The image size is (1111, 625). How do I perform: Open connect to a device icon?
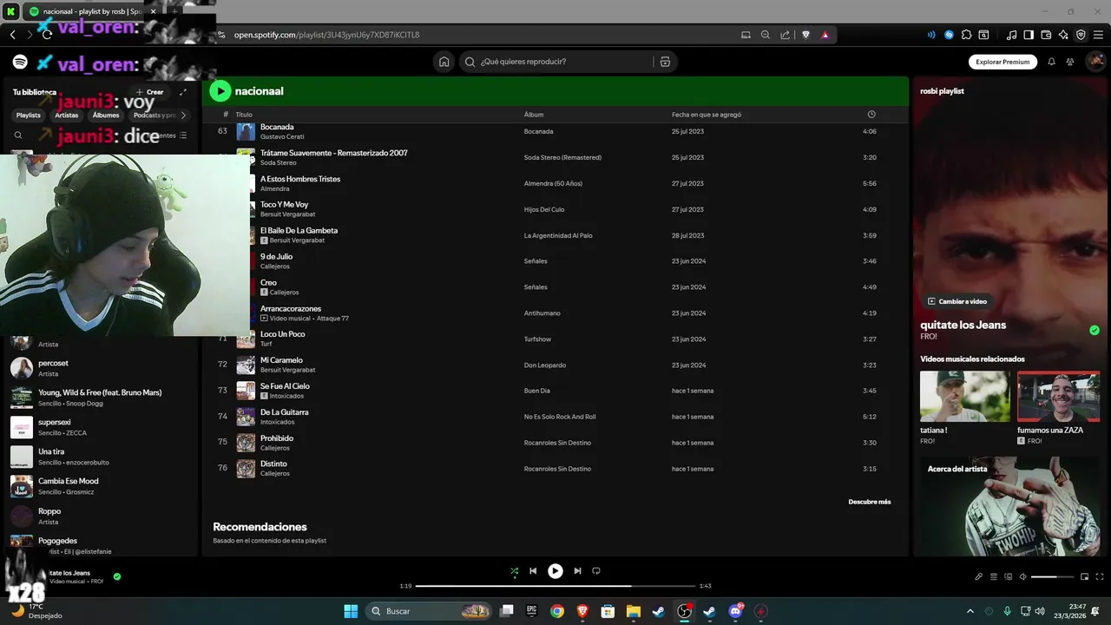[1009, 577]
